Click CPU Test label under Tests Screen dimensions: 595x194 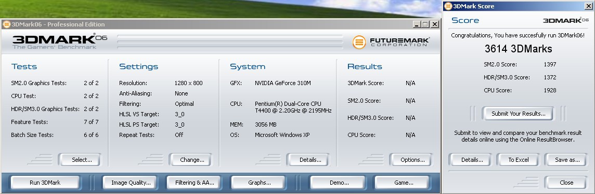click(23, 96)
